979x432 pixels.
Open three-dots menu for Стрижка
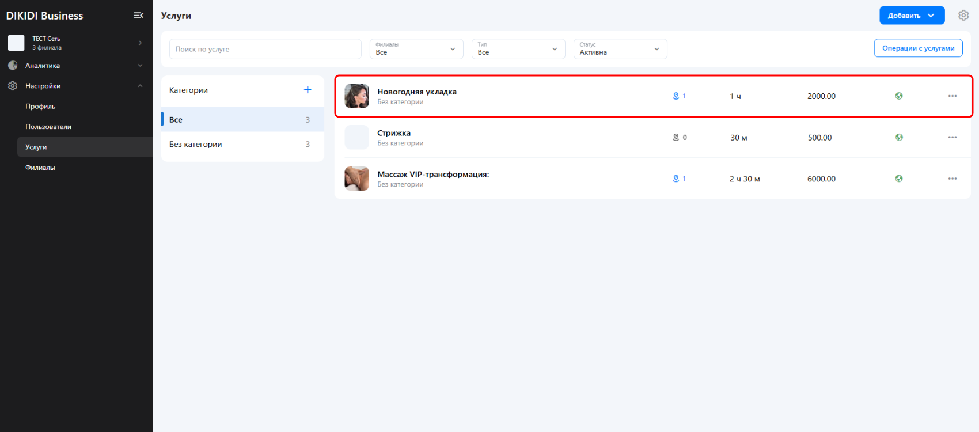pos(953,138)
